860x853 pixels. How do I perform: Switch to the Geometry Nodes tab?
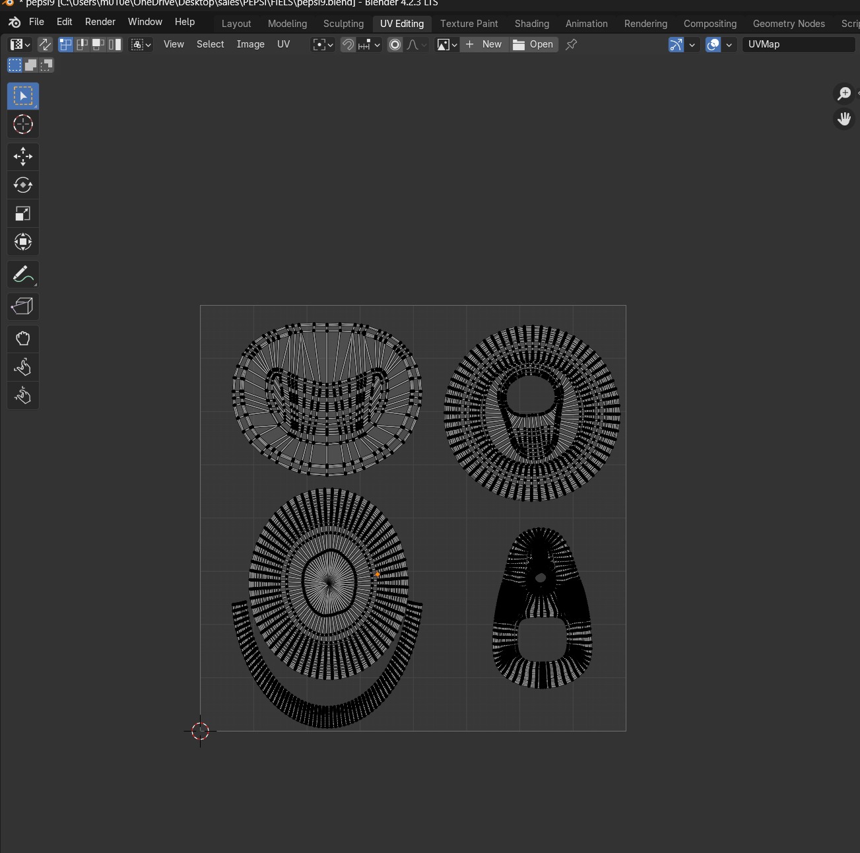tap(789, 24)
